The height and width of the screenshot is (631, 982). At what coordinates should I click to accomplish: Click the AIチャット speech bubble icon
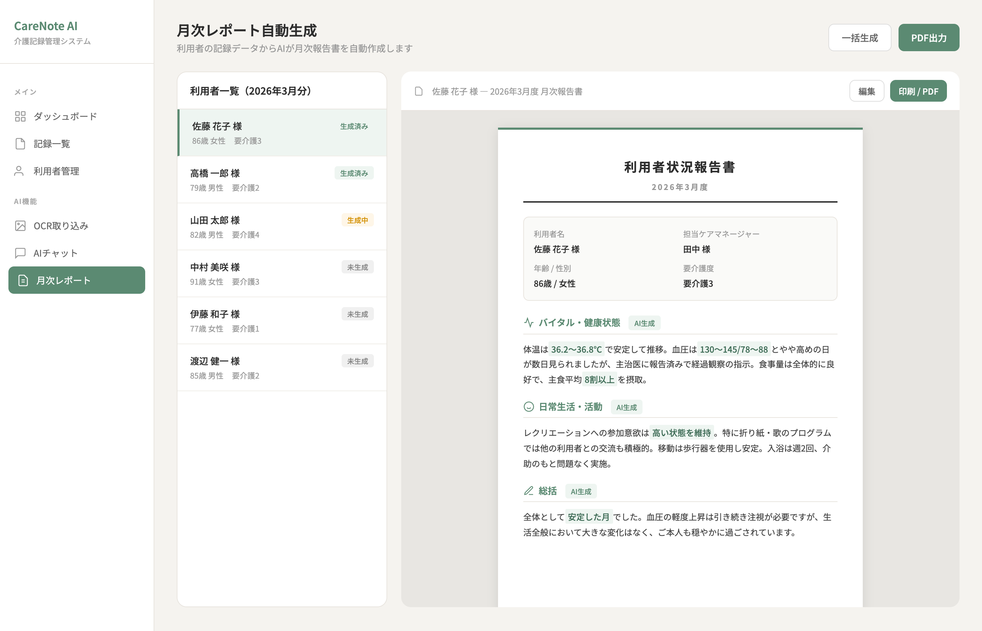pos(20,253)
